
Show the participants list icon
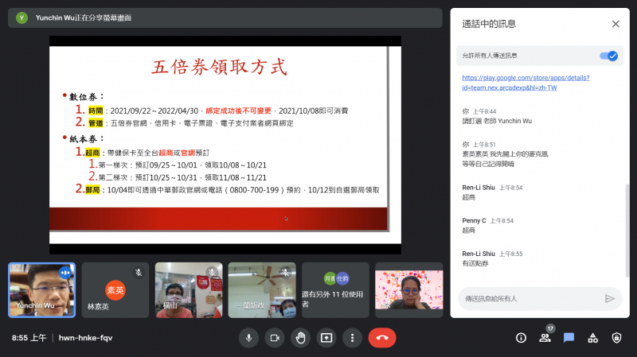pyautogui.click(x=545, y=338)
